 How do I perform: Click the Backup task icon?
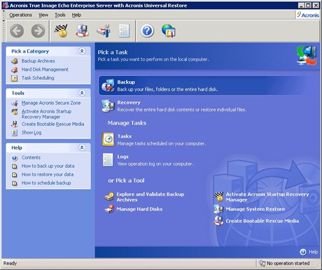pyautogui.click(x=108, y=85)
